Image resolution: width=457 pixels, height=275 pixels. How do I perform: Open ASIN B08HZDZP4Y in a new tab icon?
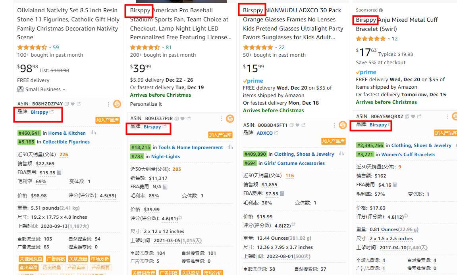point(79,103)
